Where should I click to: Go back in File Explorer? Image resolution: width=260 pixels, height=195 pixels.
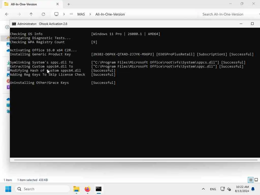(7, 14)
